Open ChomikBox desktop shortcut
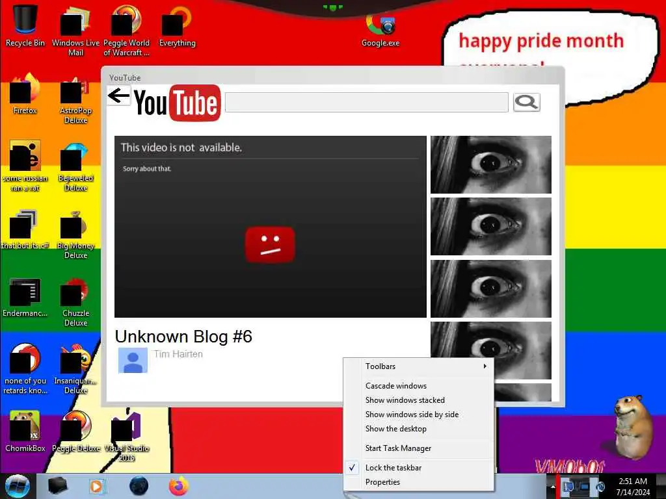 tap(25, 431)
